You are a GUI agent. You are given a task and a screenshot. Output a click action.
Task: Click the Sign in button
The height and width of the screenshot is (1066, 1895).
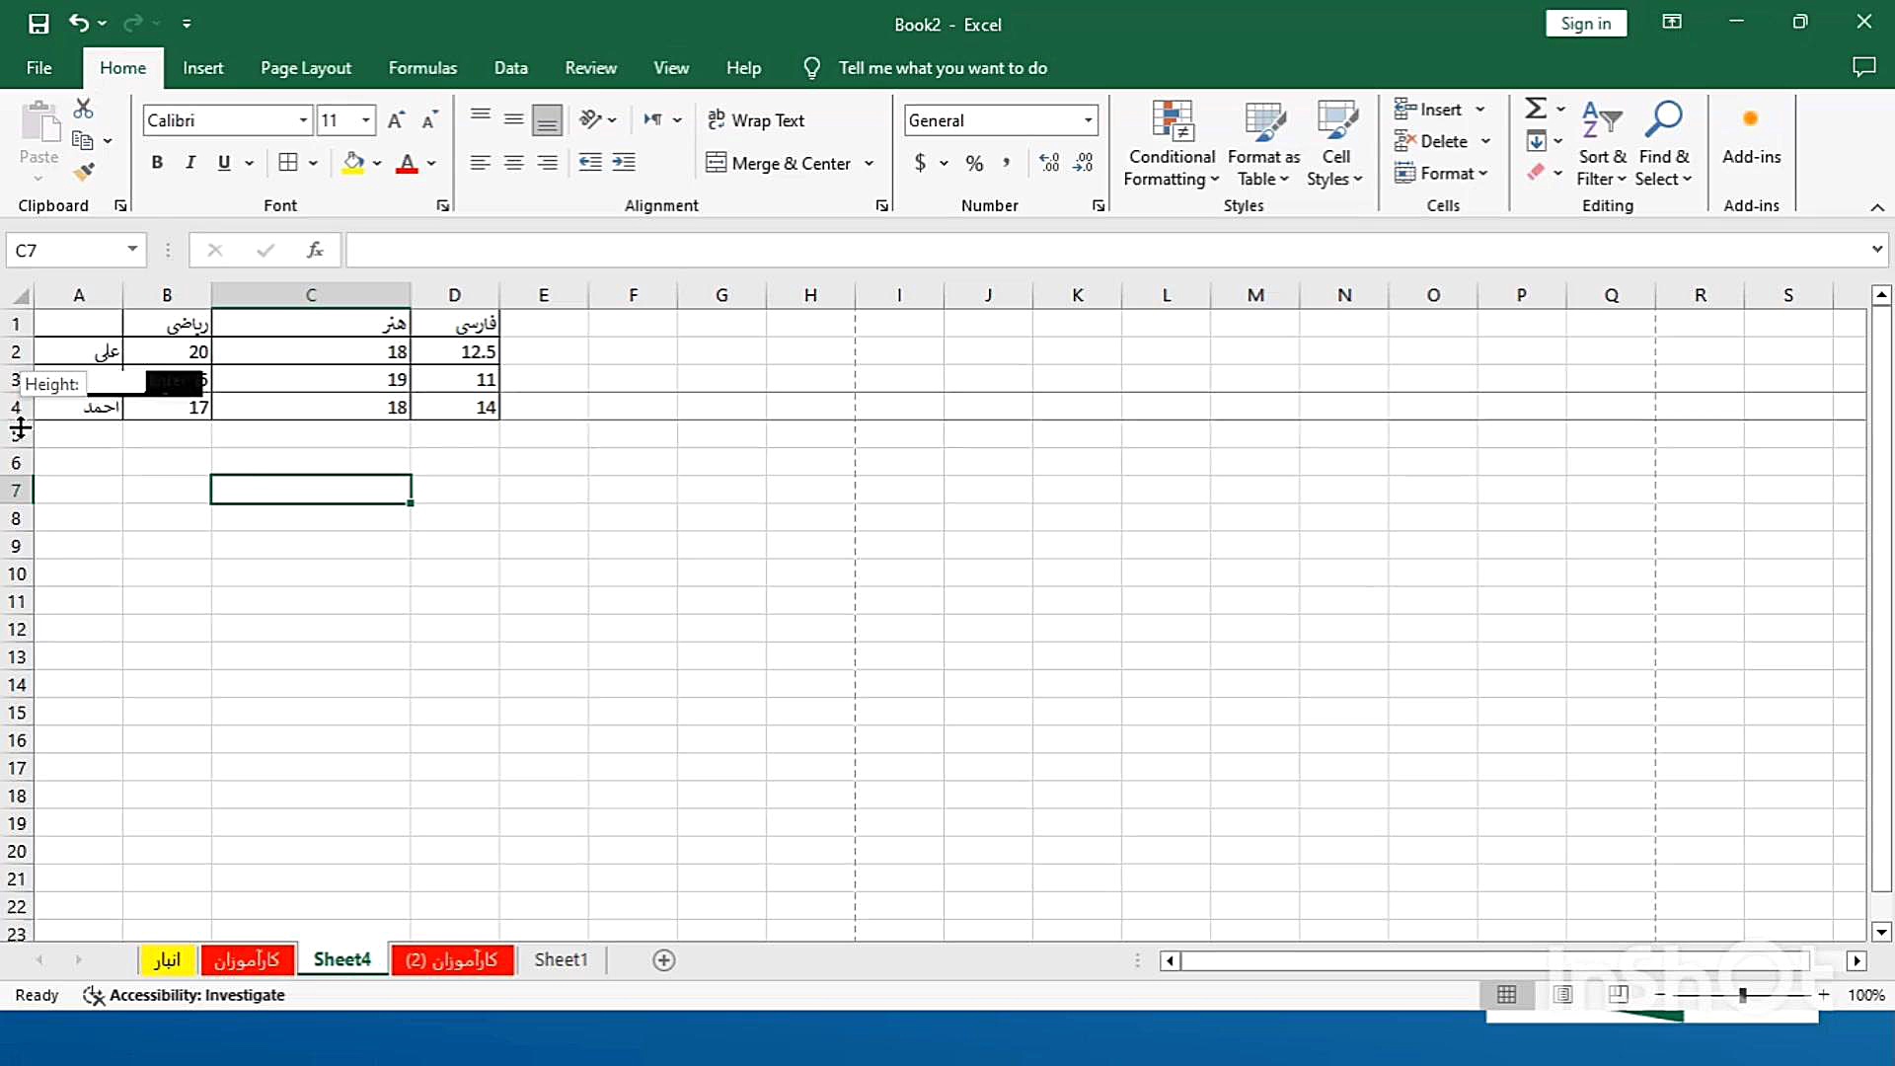(1585, 24)
